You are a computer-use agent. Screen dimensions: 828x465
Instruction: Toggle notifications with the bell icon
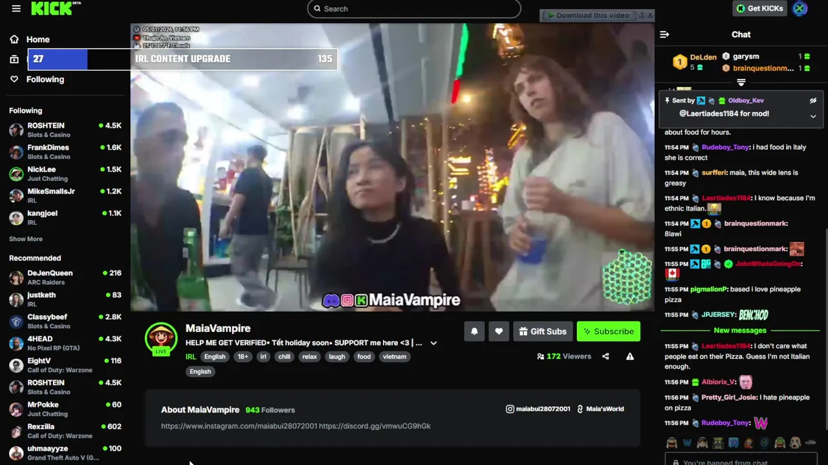pos(474,331)
